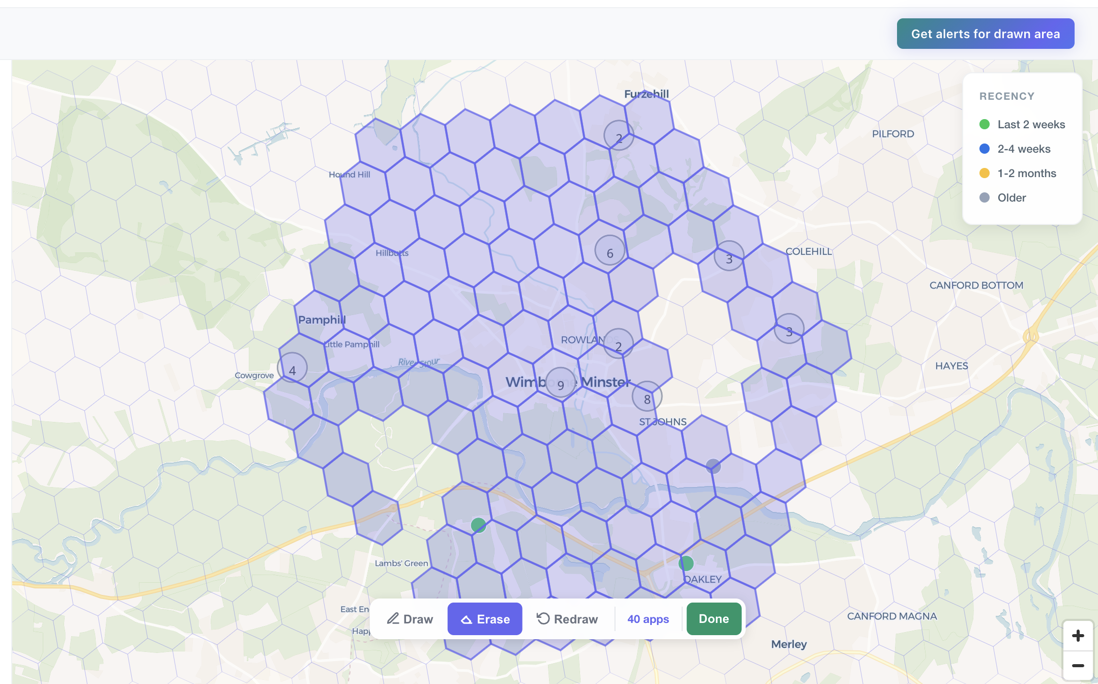Screen dimensions: 1098x684
Task: Open the cluster marker showing 4 near Cowgrove
Action: point(292,368)
